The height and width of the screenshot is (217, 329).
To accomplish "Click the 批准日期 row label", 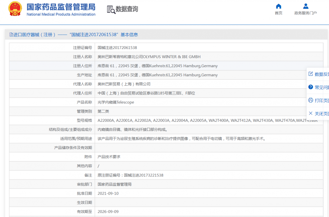I will tap(84, 193).
